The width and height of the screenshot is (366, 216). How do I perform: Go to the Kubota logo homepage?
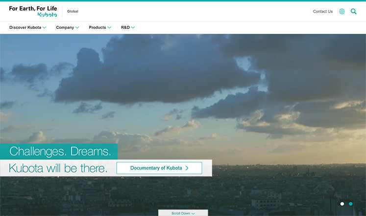point(33,11)
